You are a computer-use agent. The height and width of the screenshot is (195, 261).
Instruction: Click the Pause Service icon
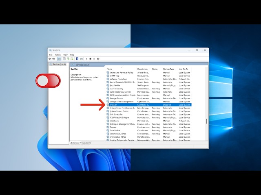coord(94,58)
